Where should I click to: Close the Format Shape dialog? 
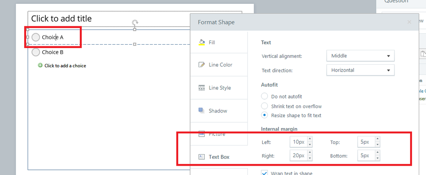point(409,22)
